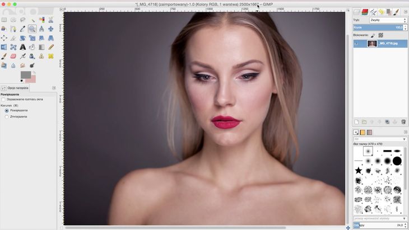Select the Dodge/Burn tool
Image resolution: width=409 pixels, height=230 pixels.
coord(32,65)
